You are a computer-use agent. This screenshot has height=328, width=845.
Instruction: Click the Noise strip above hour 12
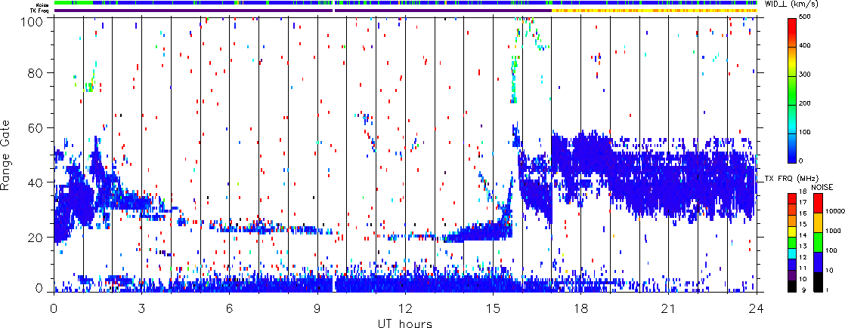click(405, 3)
